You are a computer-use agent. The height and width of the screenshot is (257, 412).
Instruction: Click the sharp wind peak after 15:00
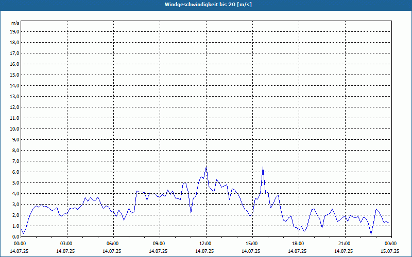pos(263,167)
